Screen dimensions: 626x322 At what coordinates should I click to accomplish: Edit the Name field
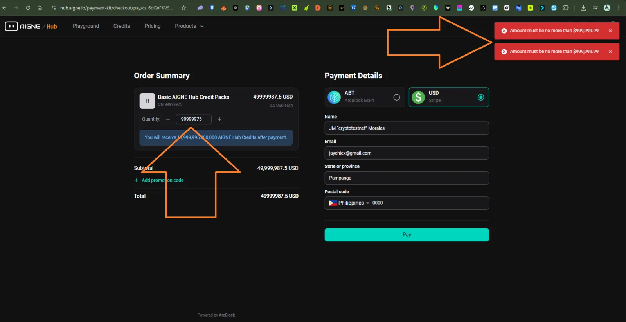(x=407, y=128)
